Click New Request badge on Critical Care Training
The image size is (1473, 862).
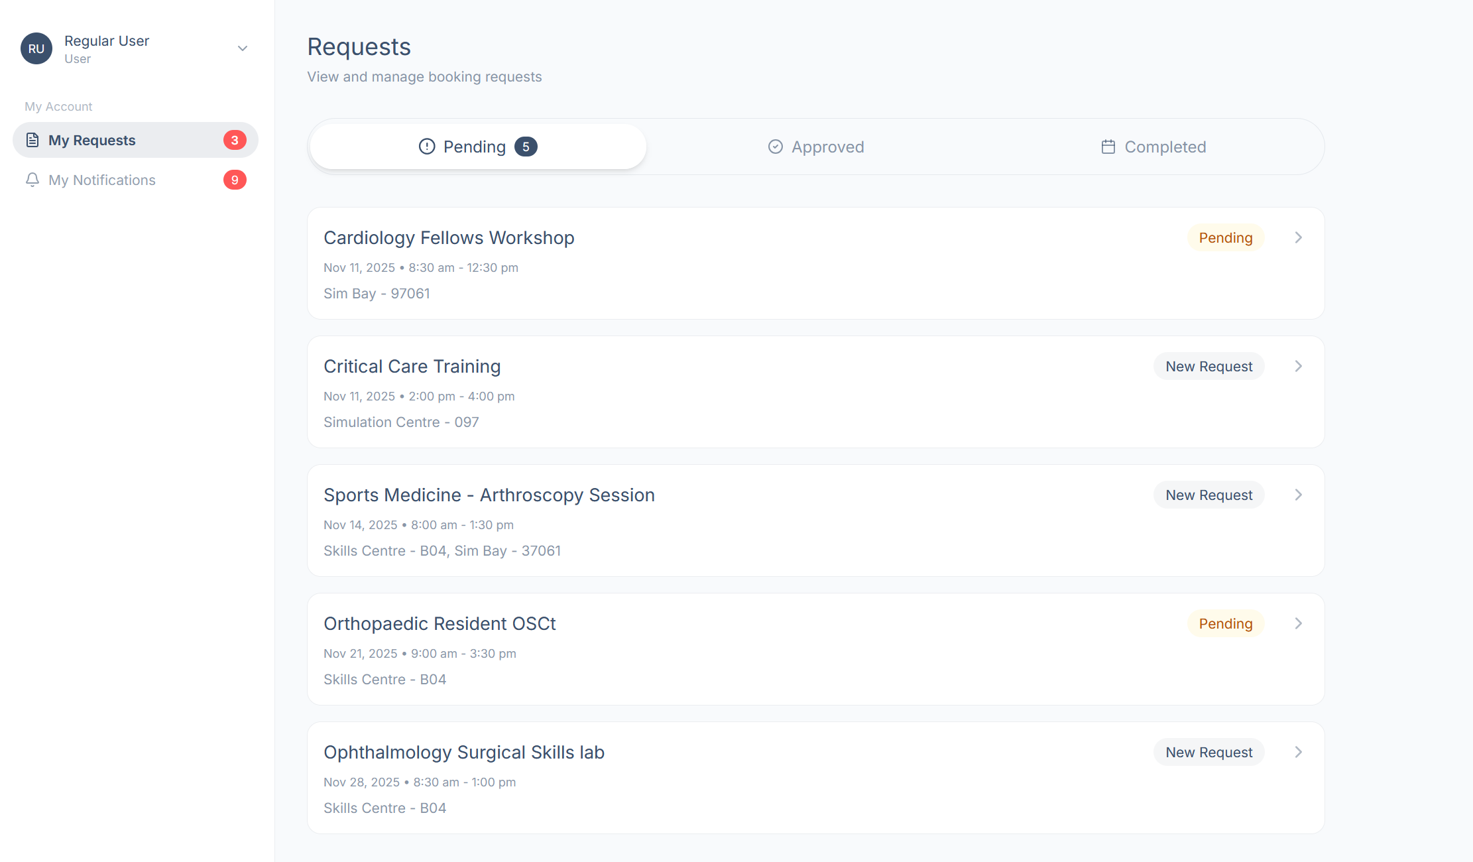pyautogui.click(x=1209, y=366)
